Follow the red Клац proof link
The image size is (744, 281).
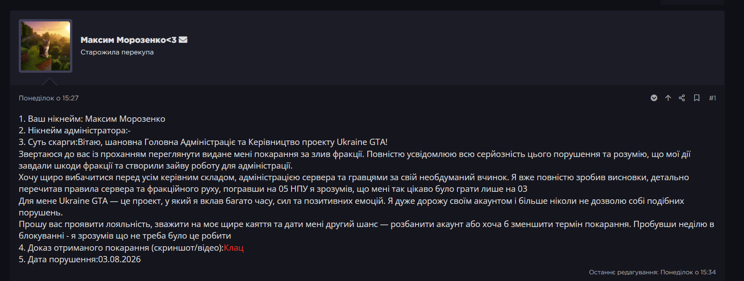pyautogui.click(x=233, y=248)
